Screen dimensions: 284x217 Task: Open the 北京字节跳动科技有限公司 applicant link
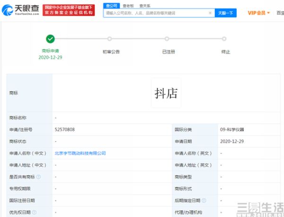click(80, 153)
